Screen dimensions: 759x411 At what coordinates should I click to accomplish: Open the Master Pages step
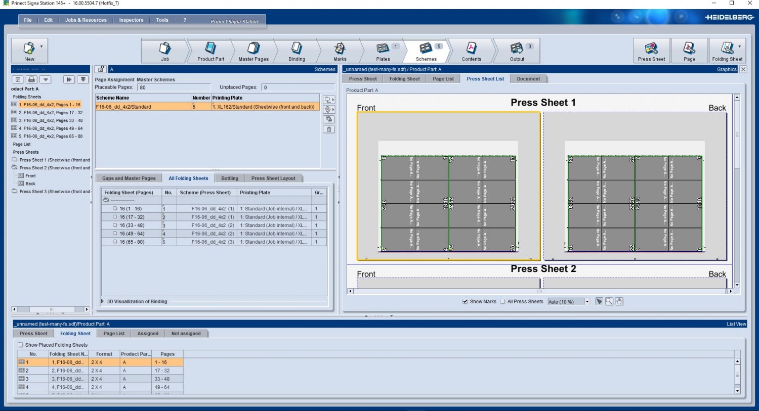click(x=254, y=51)
